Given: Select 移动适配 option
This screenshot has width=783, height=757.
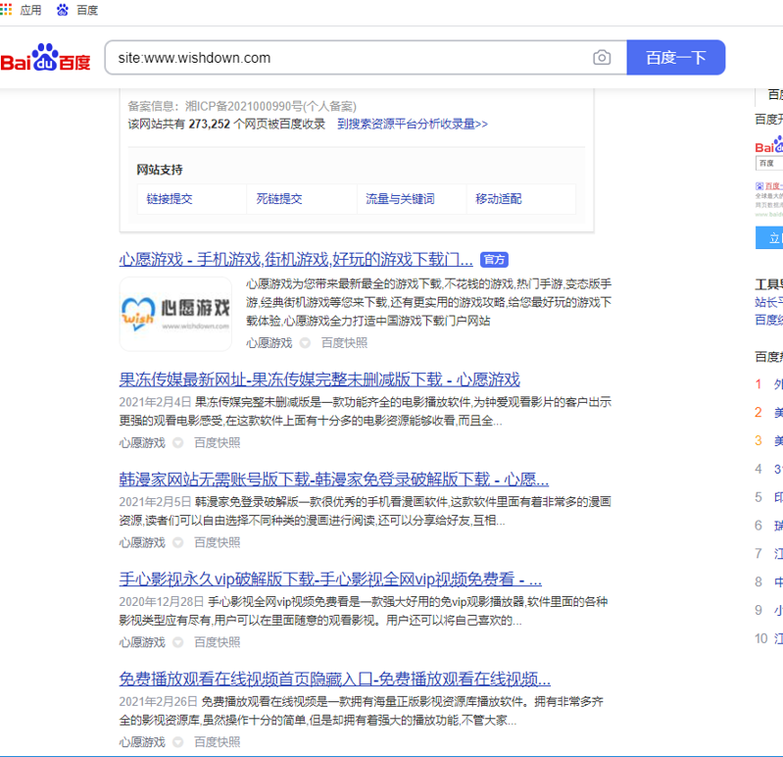Looking at the screenshot, I should coord(499,199).
